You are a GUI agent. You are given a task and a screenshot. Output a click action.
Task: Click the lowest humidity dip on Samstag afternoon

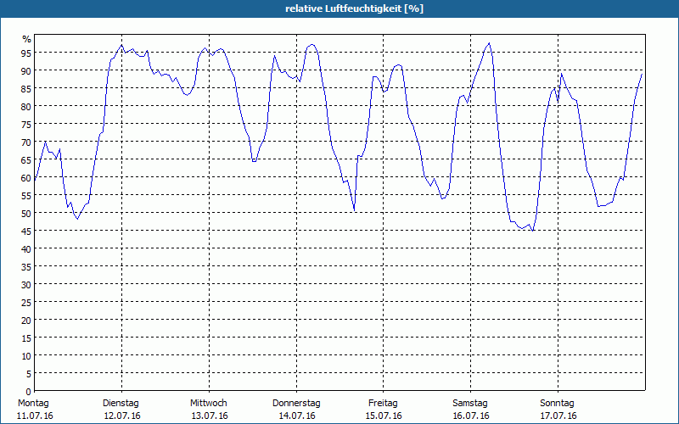pos(533,231)
